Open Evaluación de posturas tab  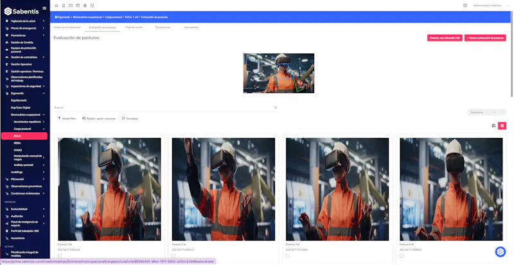tap(102, 28)
